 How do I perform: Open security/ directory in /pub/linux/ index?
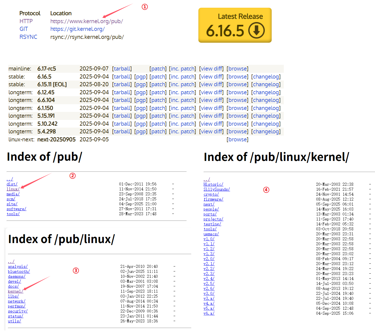coord(18,311)
